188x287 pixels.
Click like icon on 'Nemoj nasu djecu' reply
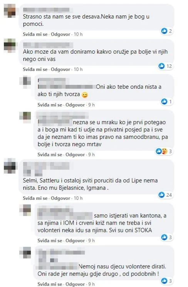164,280
